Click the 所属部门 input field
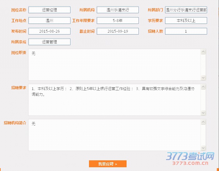Image resolution: width=219 pixels, height=171 pixels. click(x=186, y=10)
